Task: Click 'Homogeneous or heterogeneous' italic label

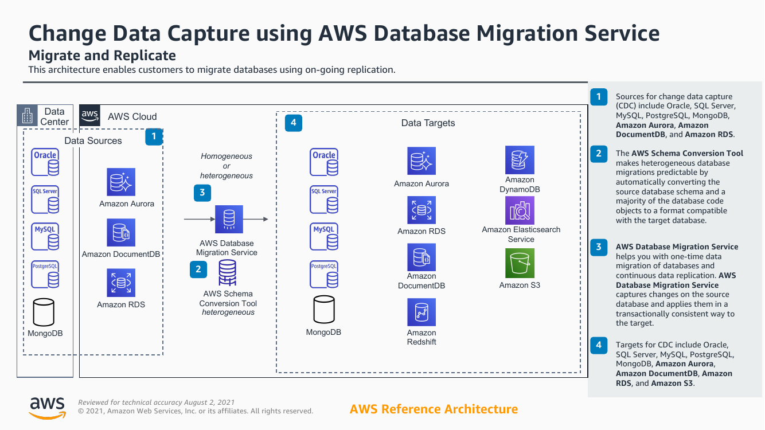Action: pyautogui.click(x=227, y=166)
